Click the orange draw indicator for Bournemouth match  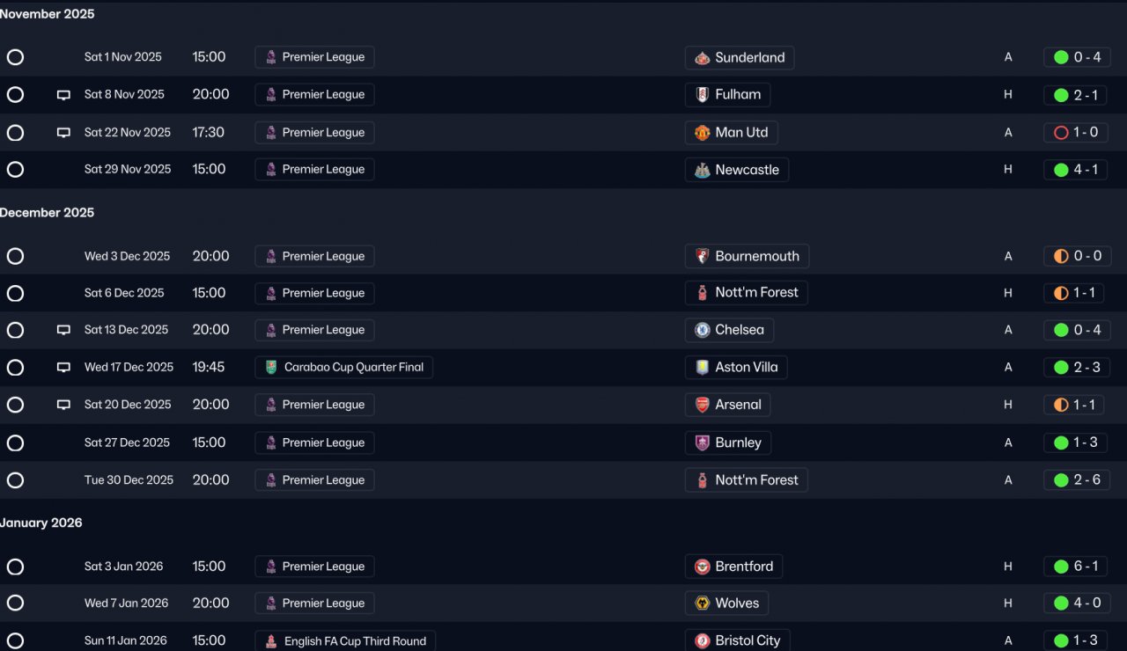1061,256
